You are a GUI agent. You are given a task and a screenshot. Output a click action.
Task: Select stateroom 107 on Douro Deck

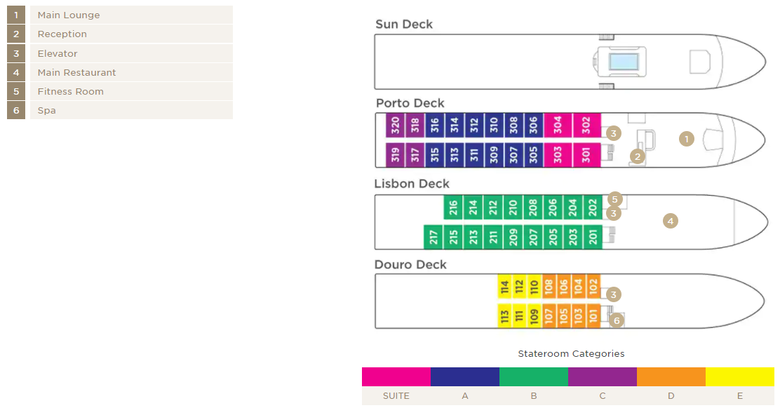549,316
